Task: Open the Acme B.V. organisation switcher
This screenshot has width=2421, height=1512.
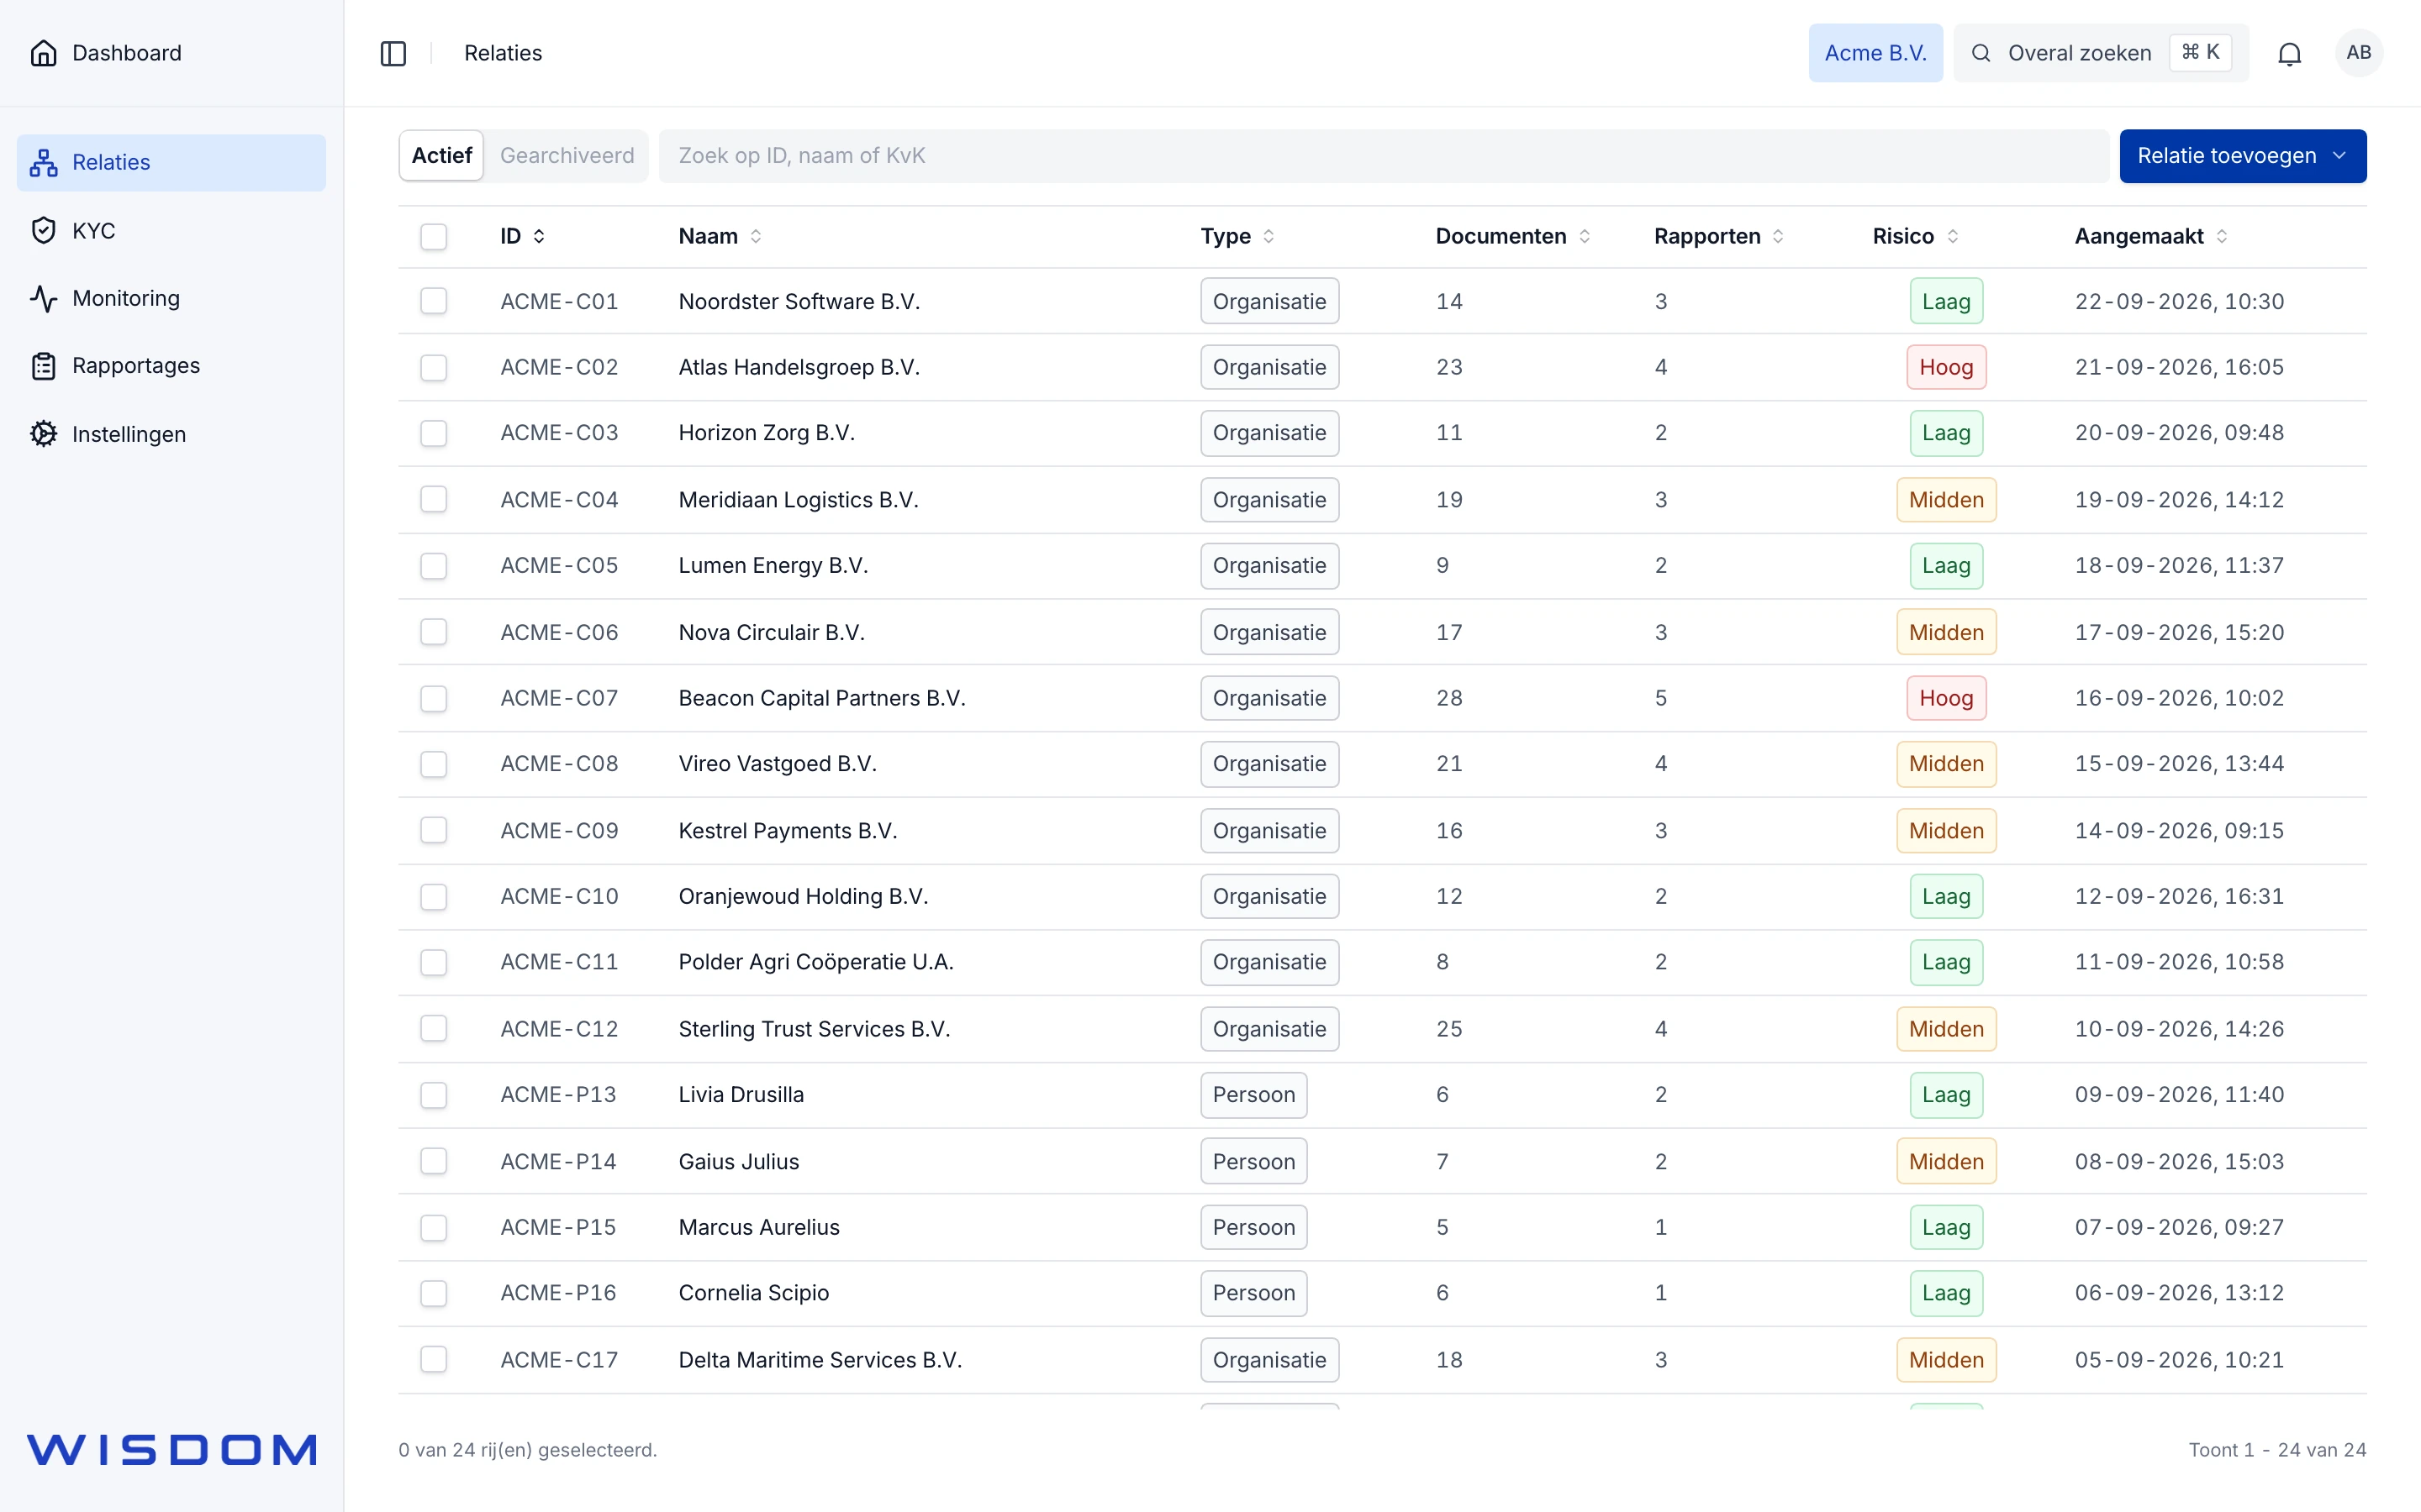Action: pos(1875,53)
